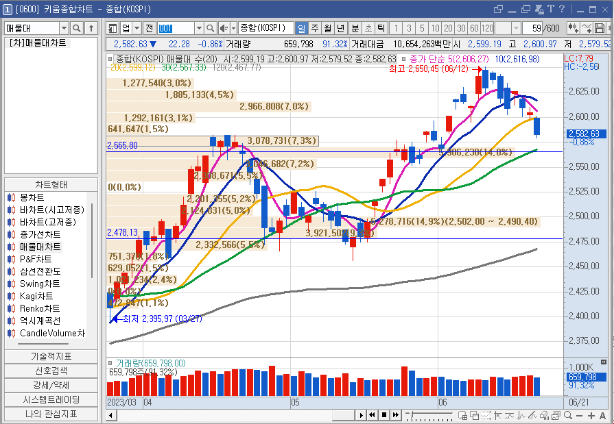The image size is (614, 424).
Task: Open the 신호검색 section tab
Action: click(51, 371)
